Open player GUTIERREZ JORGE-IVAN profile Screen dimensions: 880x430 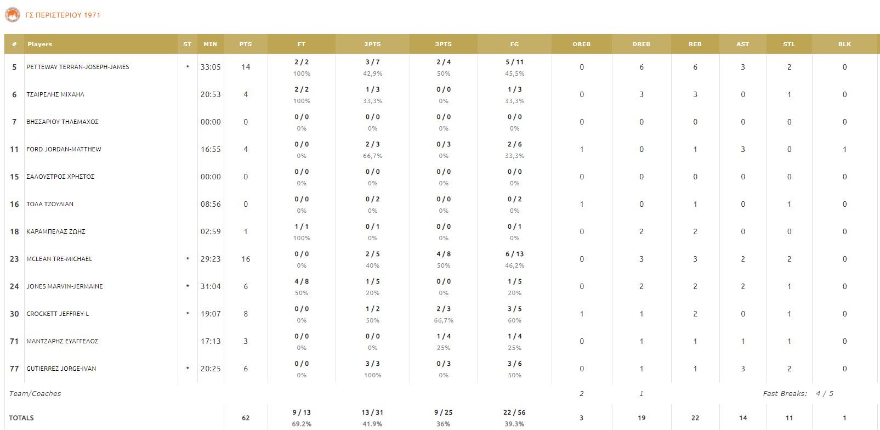[x=61, y=369]
